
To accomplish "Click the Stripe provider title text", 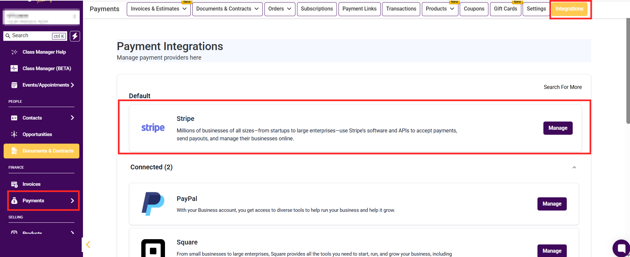I will 185,119.
